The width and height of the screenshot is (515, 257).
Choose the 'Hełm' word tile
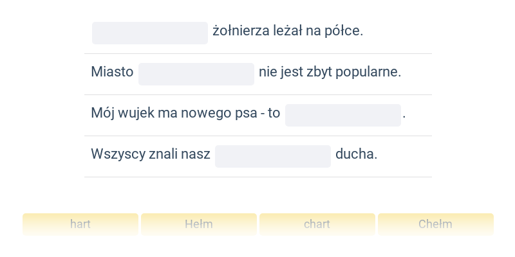click(199, 224)
